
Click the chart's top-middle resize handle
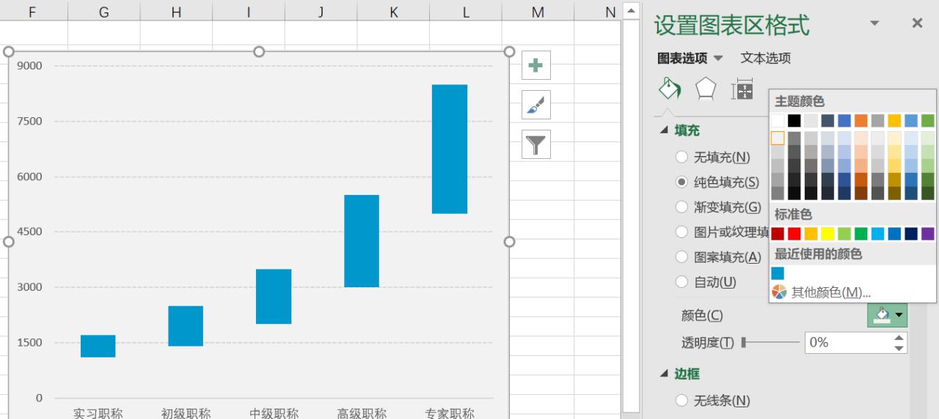259,51
